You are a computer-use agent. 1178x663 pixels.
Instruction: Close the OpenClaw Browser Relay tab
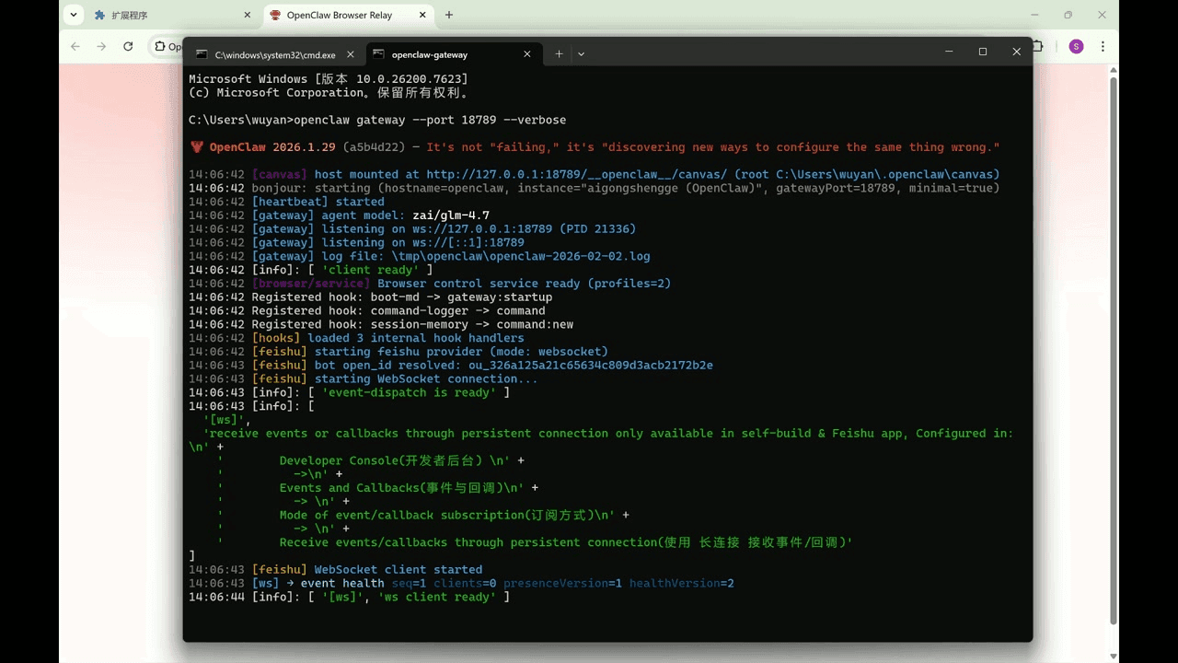click(x=422, y=16)
